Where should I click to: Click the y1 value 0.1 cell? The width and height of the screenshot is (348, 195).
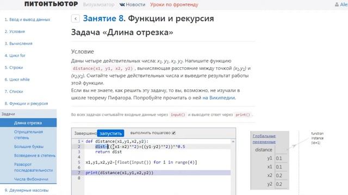281,158
